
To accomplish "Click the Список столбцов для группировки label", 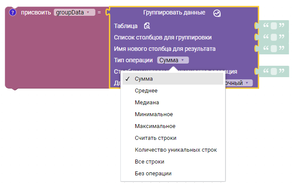I will (163, 37).
